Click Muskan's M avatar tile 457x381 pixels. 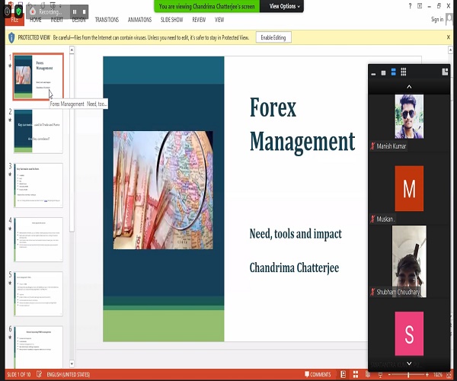[409, 188]
